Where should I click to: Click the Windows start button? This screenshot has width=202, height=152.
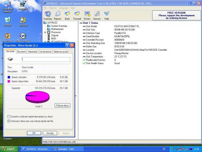pos(9,149)
